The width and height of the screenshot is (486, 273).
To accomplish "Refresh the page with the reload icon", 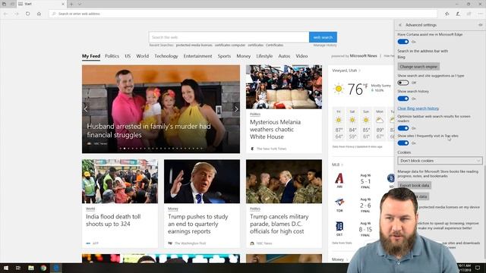I will (28, 14).
